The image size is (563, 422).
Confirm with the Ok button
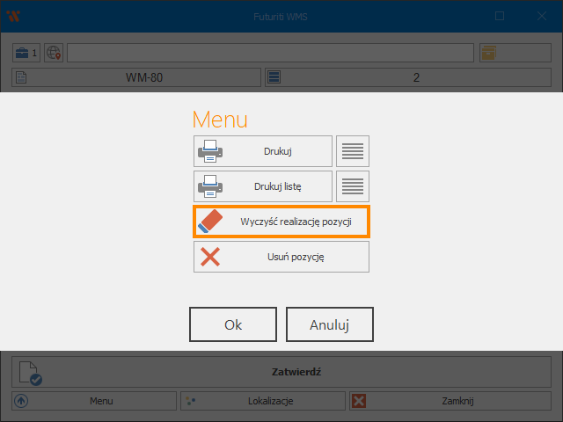coord(233,324)
